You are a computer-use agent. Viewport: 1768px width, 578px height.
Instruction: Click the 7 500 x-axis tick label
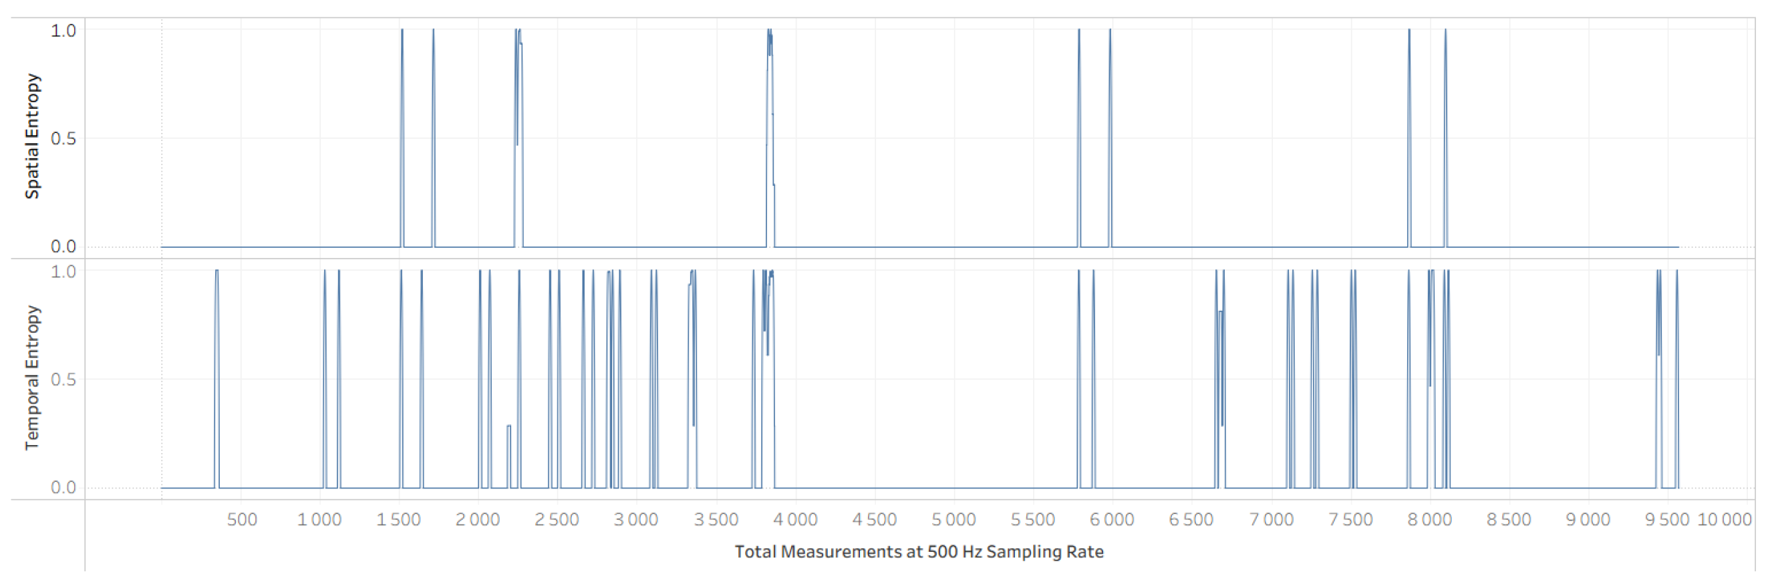click(1350, 520)
